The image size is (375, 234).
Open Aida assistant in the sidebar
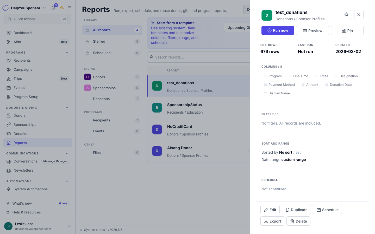pyautogui.click(x=37, y=42)
